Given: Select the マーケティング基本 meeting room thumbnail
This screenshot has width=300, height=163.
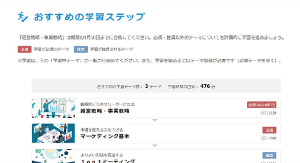Looking at the screenshot, I should coord(54,133).
